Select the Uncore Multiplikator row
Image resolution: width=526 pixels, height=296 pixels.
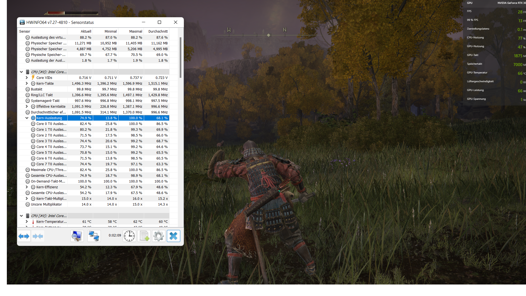coord(46,204)
